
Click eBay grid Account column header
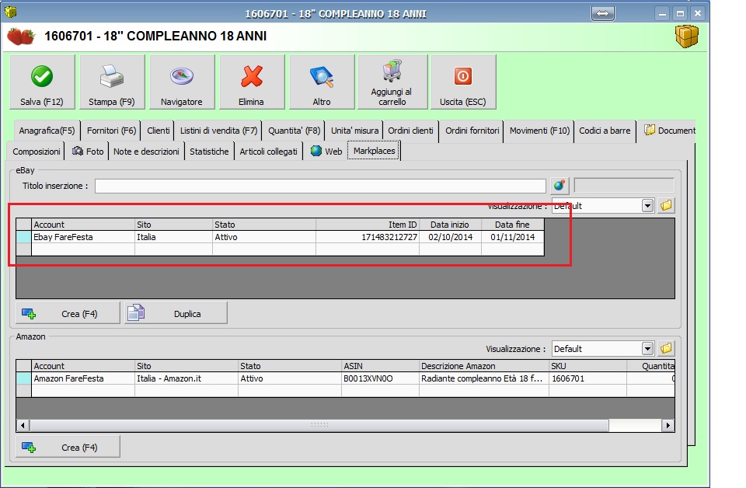(x=83, y=225)
